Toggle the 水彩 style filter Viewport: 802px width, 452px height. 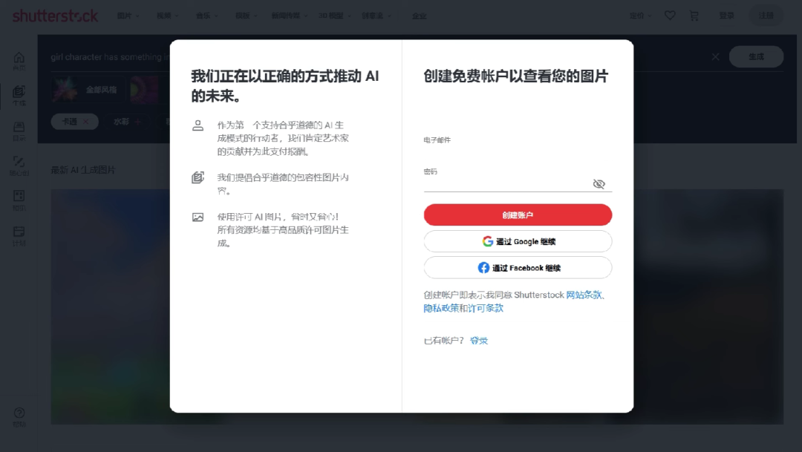pos(125,121)
